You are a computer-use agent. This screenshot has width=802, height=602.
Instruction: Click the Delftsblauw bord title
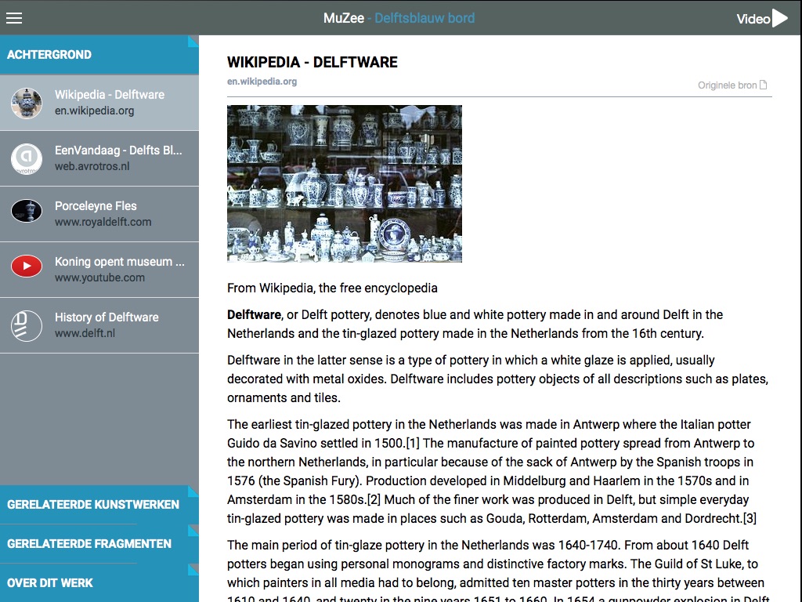(424, 19)
